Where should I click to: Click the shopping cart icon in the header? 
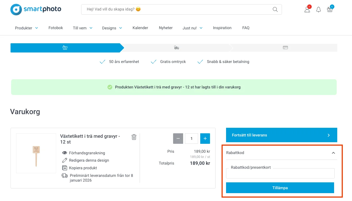tap(330, 9)
